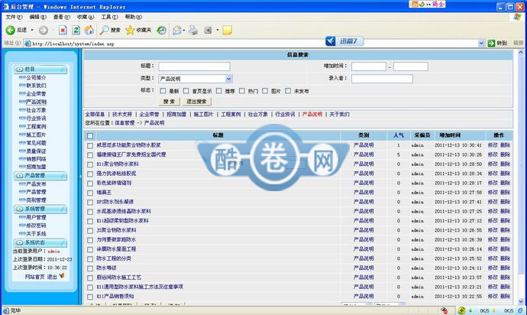Click the Windows flag logo at top right
This screenshot has width=527, height=315.
tap(517, 17)
